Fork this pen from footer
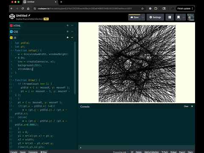 (x=164, y=152)
